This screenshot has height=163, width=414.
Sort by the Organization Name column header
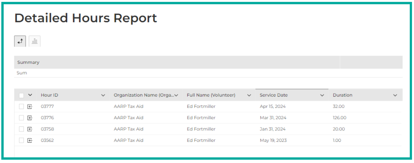click(144, 95)
